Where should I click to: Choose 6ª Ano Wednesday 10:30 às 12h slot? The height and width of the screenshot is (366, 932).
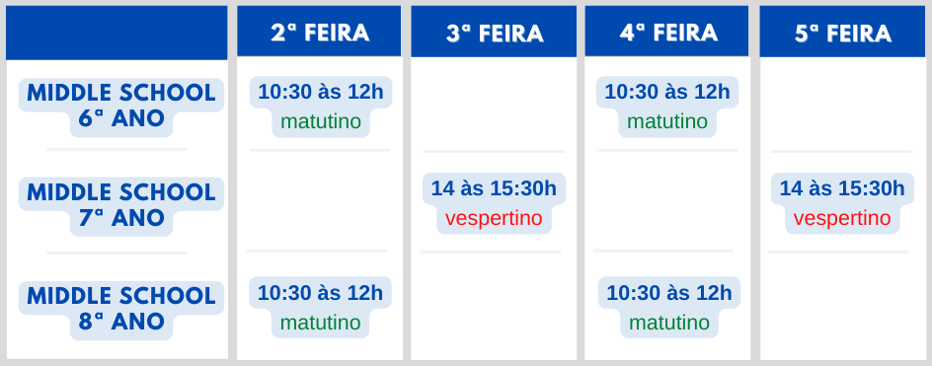pyautogui.click(x=666, y=92)
